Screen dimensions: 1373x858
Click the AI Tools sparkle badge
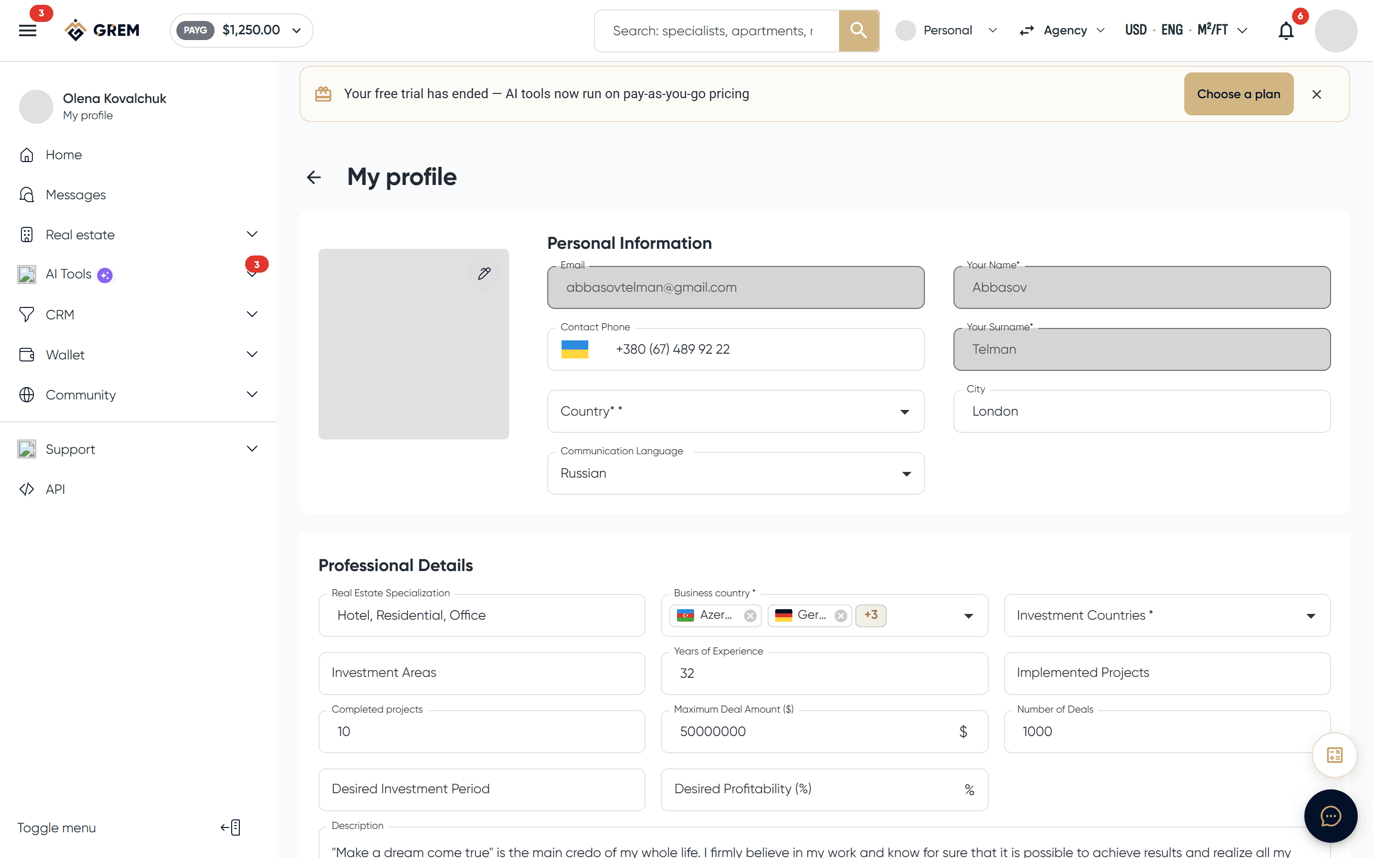[x=105, y=275]
